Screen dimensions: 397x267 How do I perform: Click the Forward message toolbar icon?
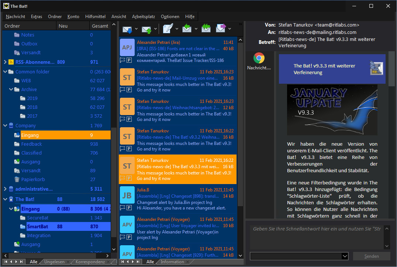pos(221,28)
